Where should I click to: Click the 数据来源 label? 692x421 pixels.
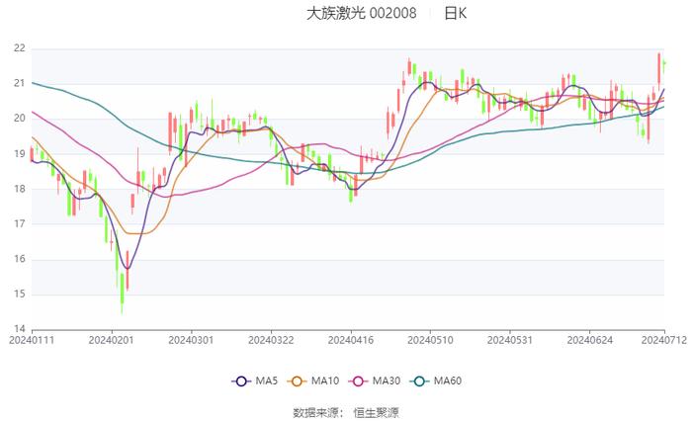pyautogui.click(x=316, y=413)
